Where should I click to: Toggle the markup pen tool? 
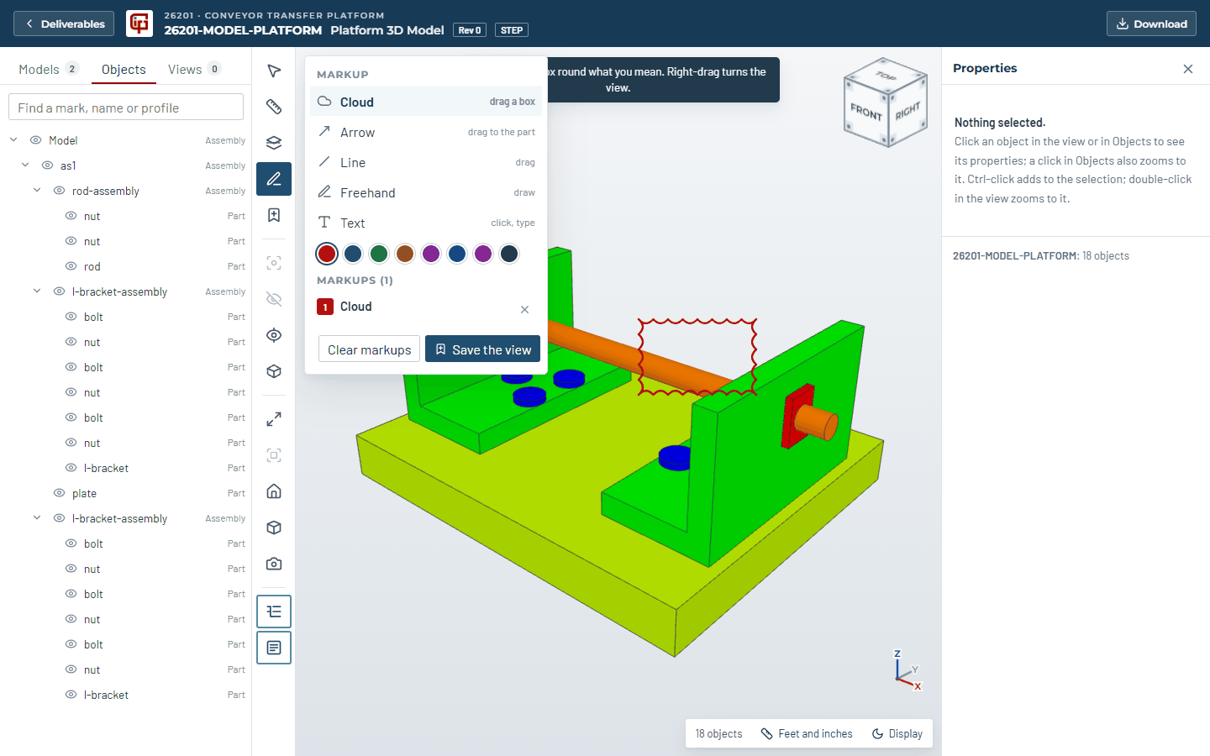point(274,179)
